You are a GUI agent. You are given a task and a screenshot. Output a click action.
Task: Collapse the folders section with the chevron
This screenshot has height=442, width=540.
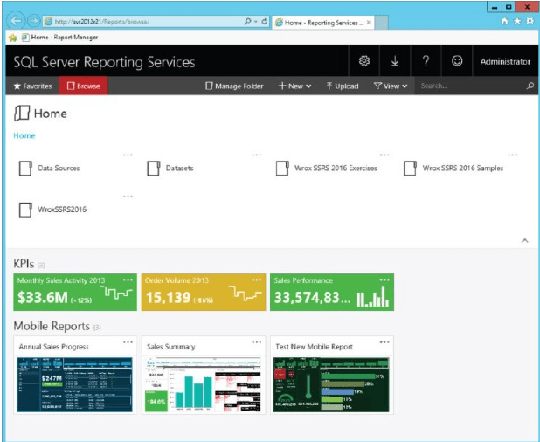pos(525,240)
